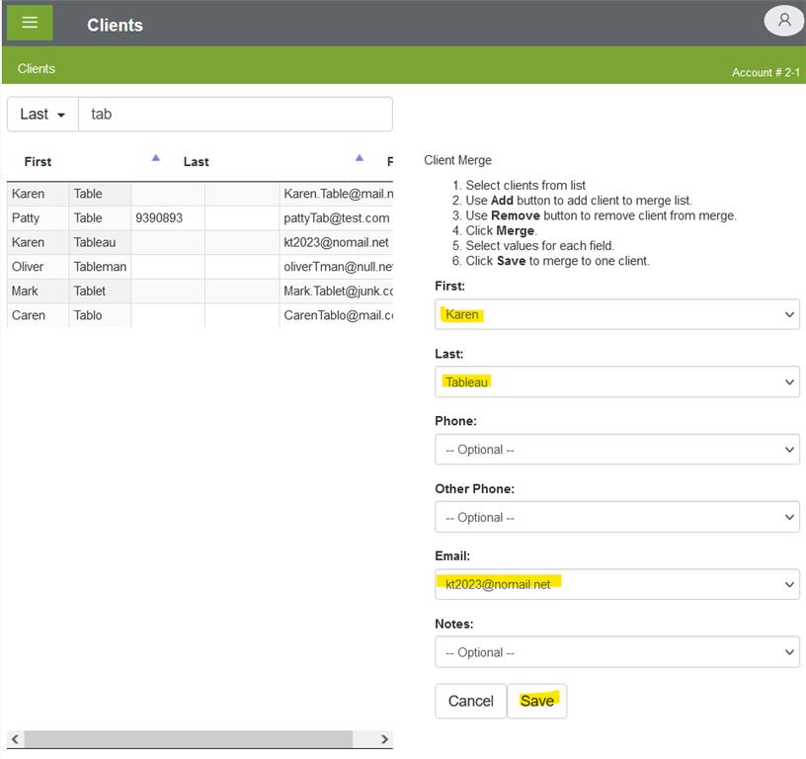Sort by First column arrow
Viewport: 806px width, 759px height.
coord(156,158)
